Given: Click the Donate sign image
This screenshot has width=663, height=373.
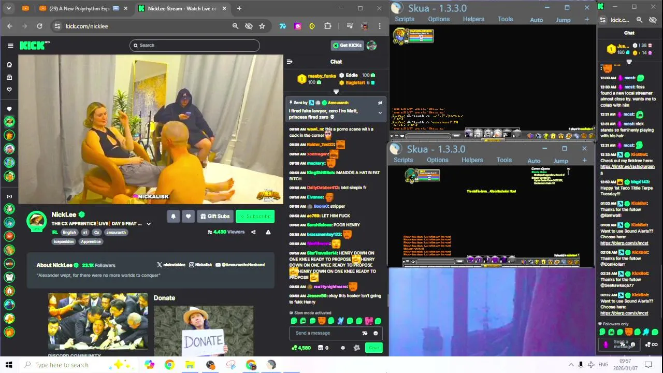Looking at the screenshot, I should coord(203,331).
